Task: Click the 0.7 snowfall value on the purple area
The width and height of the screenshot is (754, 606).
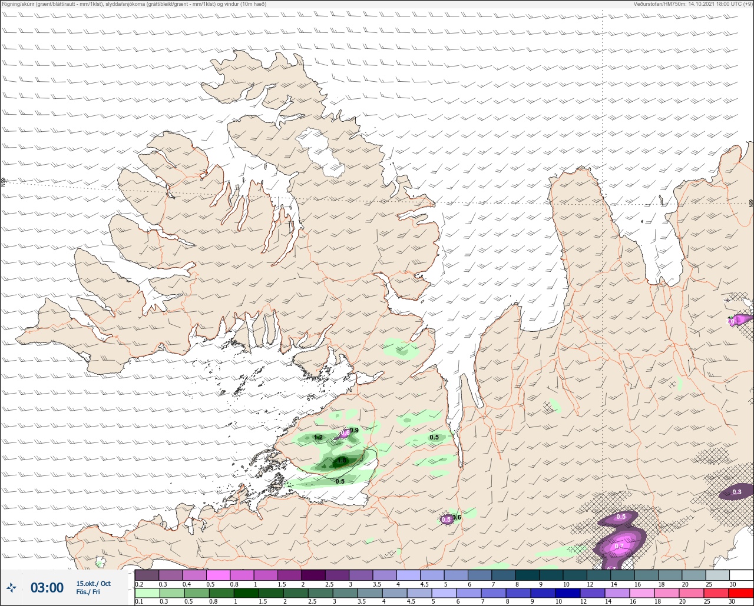Action: [x=619, y=546]
